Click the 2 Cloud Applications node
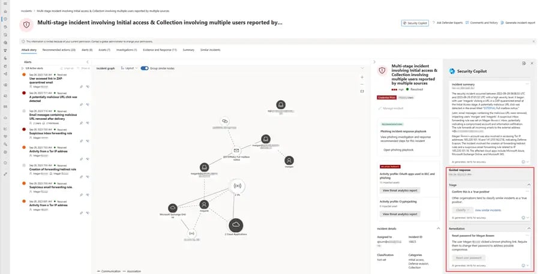The width and height of the screenshot is (540, 274). [x=236, y=225]
